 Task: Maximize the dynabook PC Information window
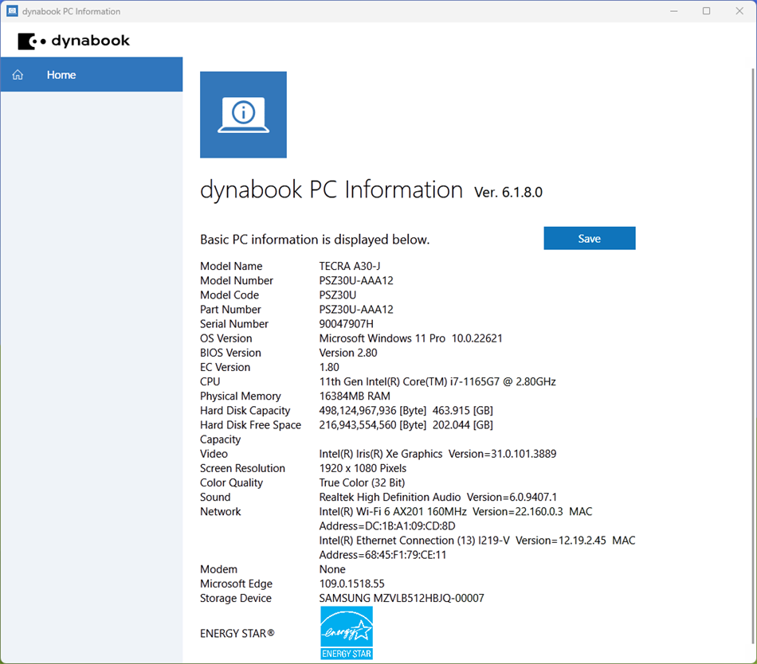[x=706, y=10]
